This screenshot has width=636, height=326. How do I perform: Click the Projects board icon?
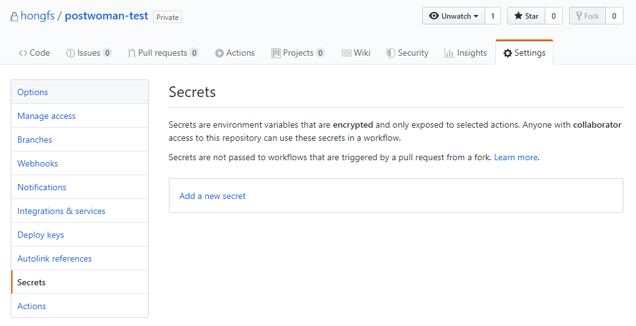click(276, 53)
